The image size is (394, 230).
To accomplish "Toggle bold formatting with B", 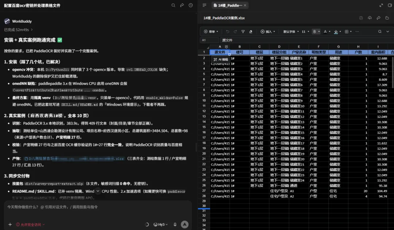I will [314, 31].
